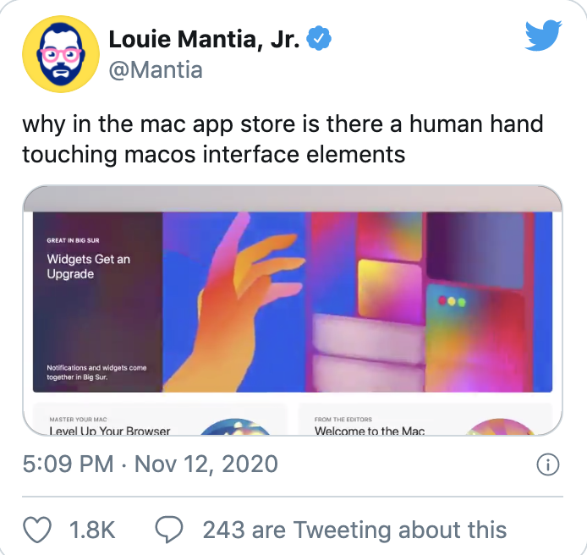Click the red window dot in artwork

pos(442,300)
